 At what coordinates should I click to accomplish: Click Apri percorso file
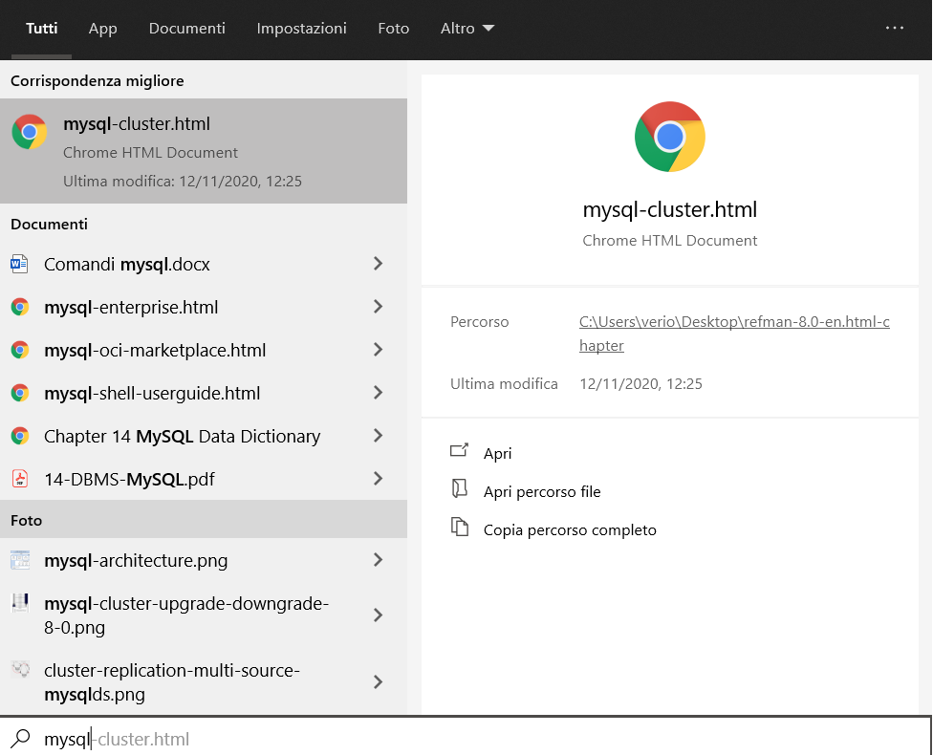542,492
